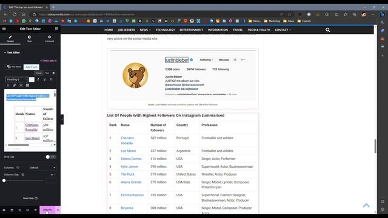Toggle the Drop Cap switch
Screen dimensions: 388x218
51,157
